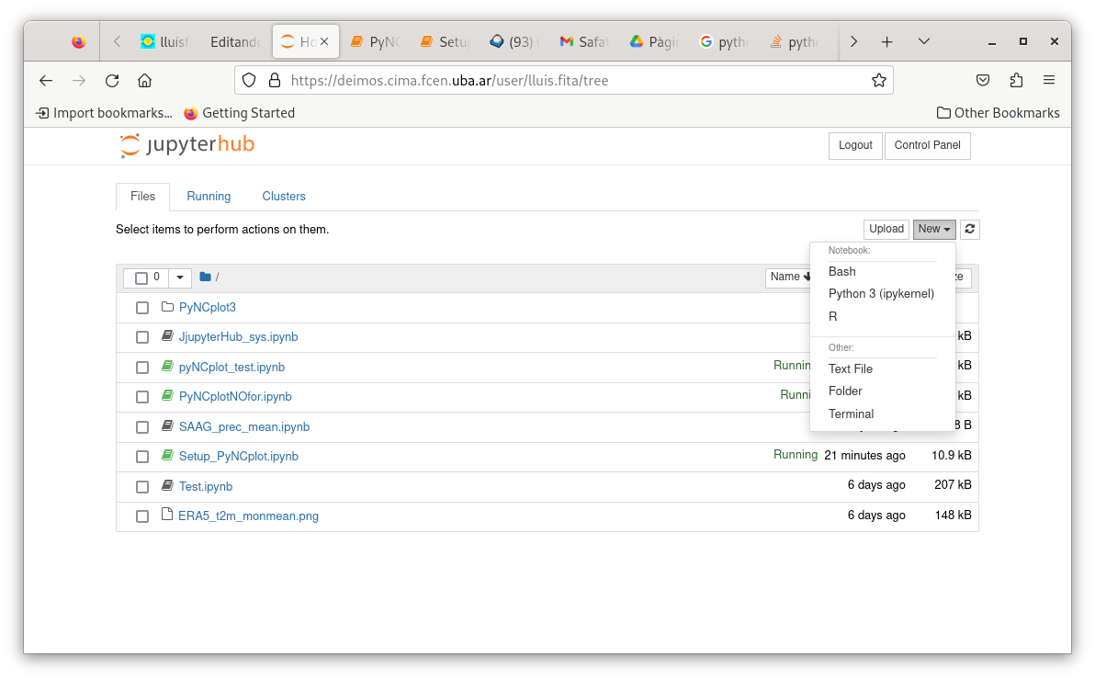The image size is (1095, 680).
Task: Expand the select-all dropdown arrow
Action: click(x=180, y=278)
